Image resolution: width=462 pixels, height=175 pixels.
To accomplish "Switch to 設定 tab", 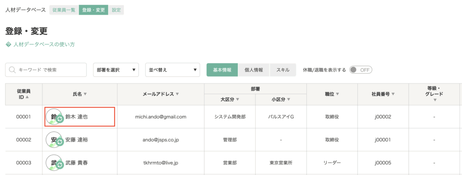I will 116,10.
